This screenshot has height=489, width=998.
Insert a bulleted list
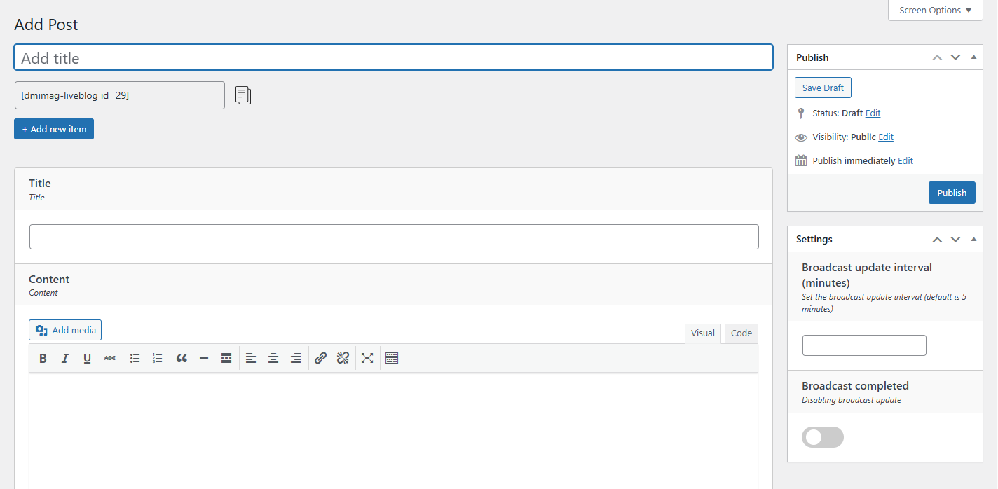pos(135,358)
